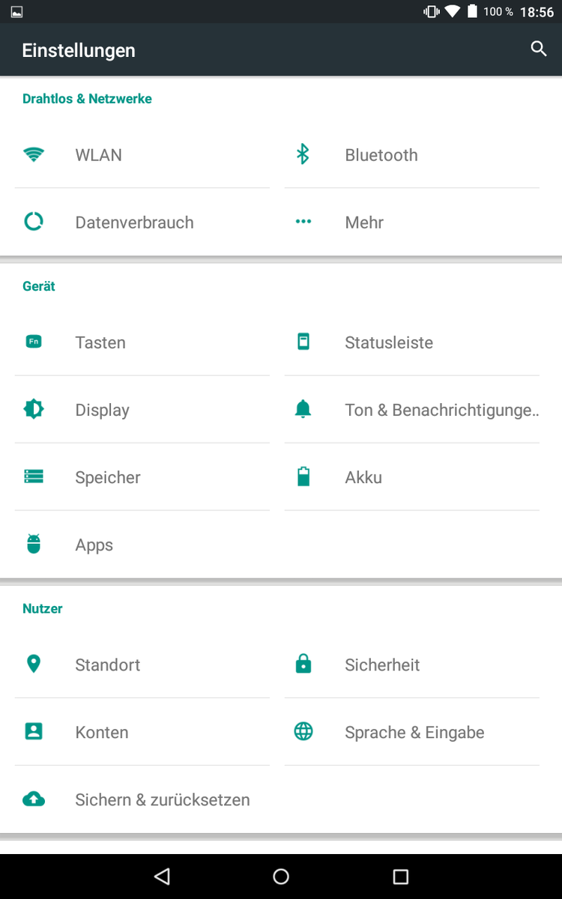Tap the Android robot Apps icon
The image size is (562, 899).
pos(34,545)
